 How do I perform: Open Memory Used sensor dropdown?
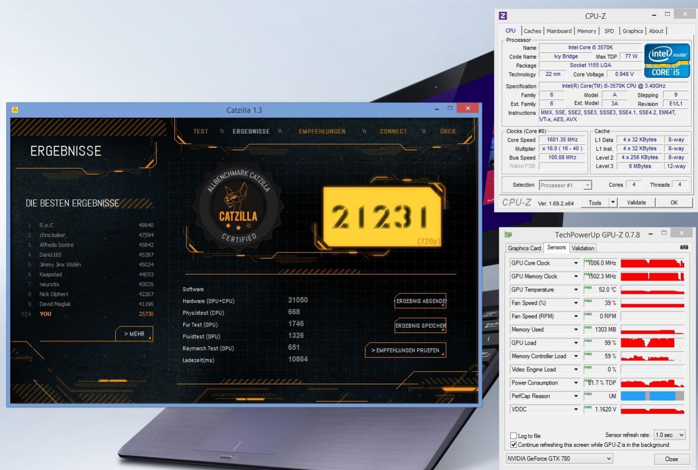576,329
